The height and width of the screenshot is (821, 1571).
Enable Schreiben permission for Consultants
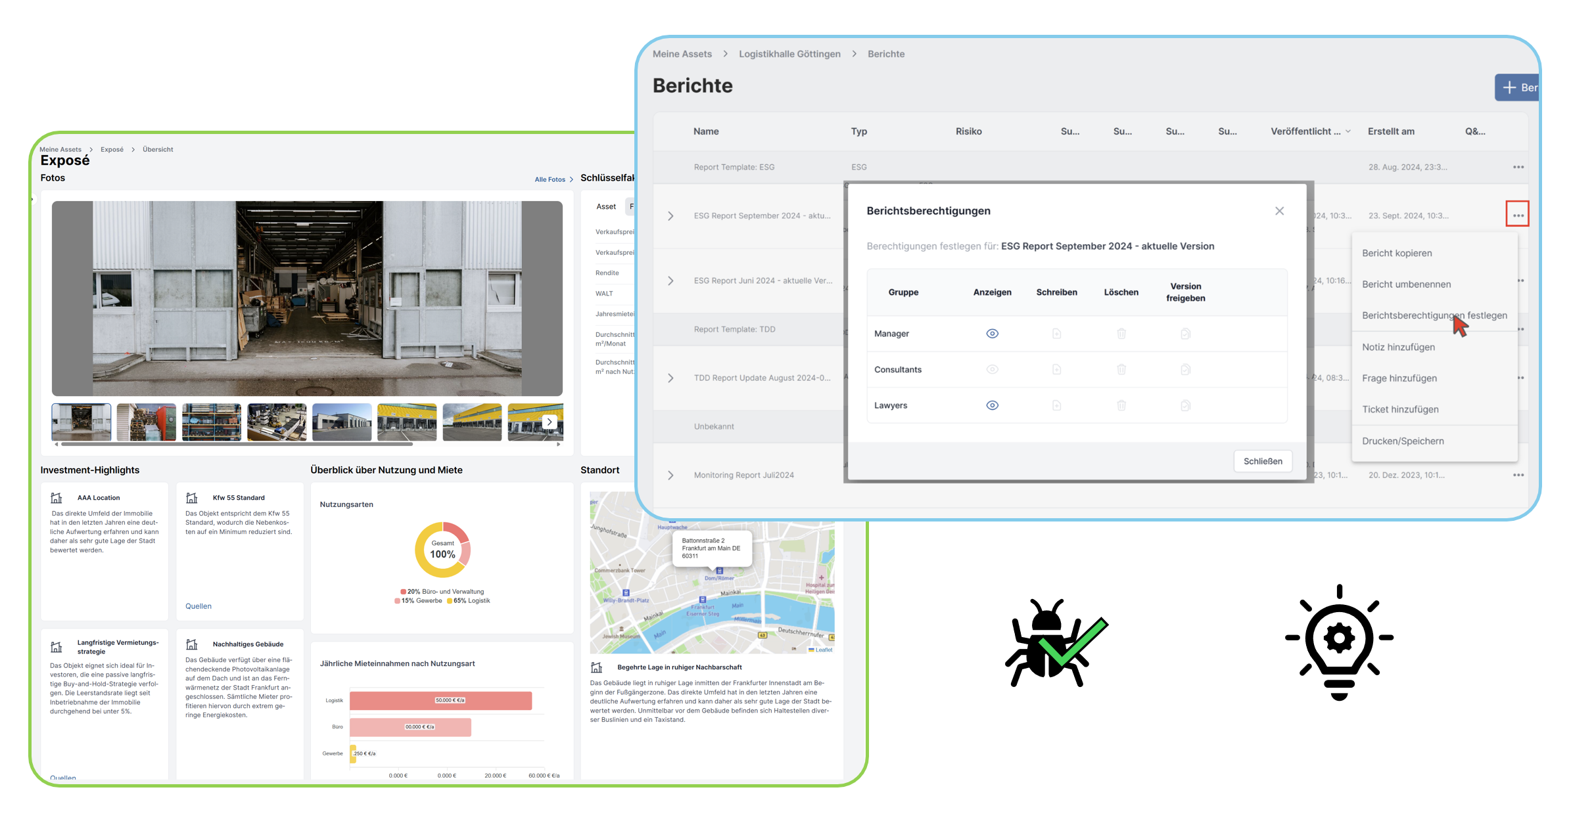1056,370
